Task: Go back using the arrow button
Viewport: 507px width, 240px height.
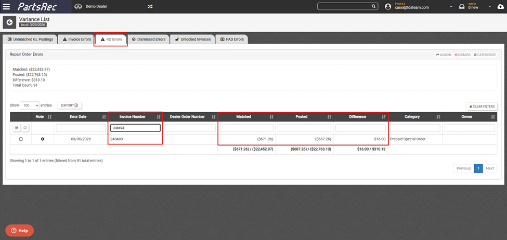Action: (x=9, y=22)
